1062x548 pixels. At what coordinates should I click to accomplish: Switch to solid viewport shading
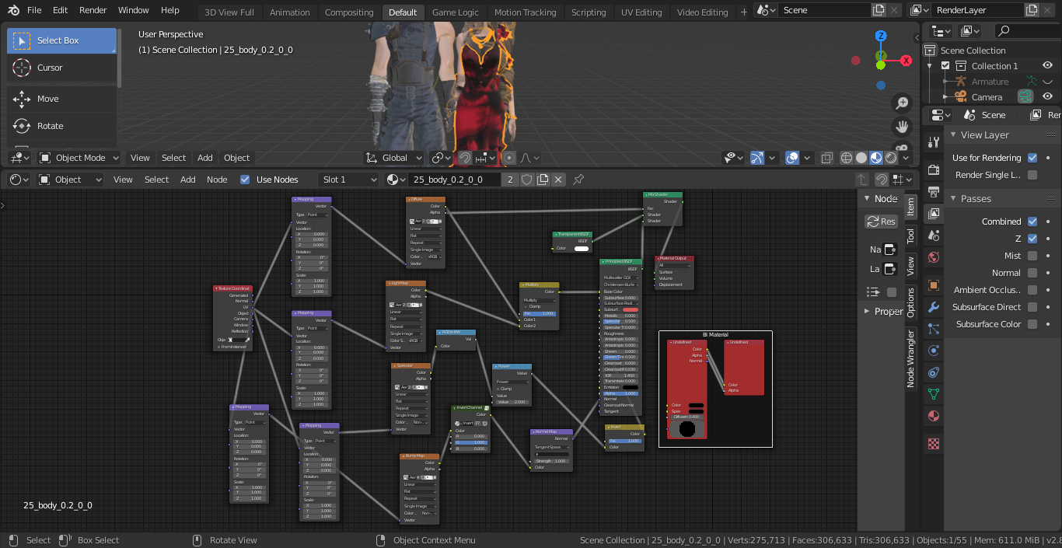coord(861,158)
